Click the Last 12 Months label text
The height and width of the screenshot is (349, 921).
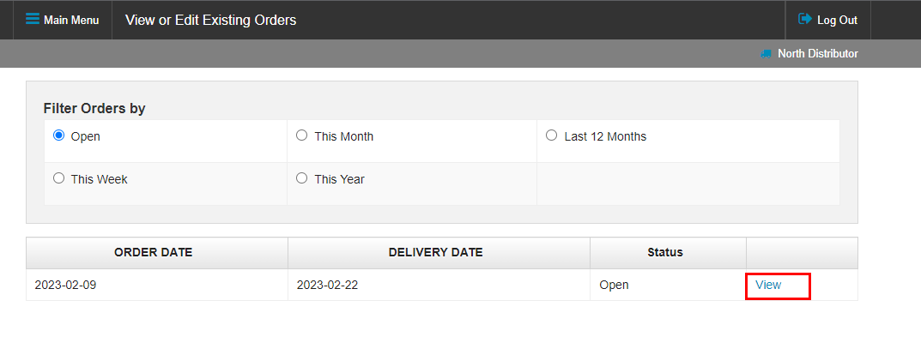[605, 136]
